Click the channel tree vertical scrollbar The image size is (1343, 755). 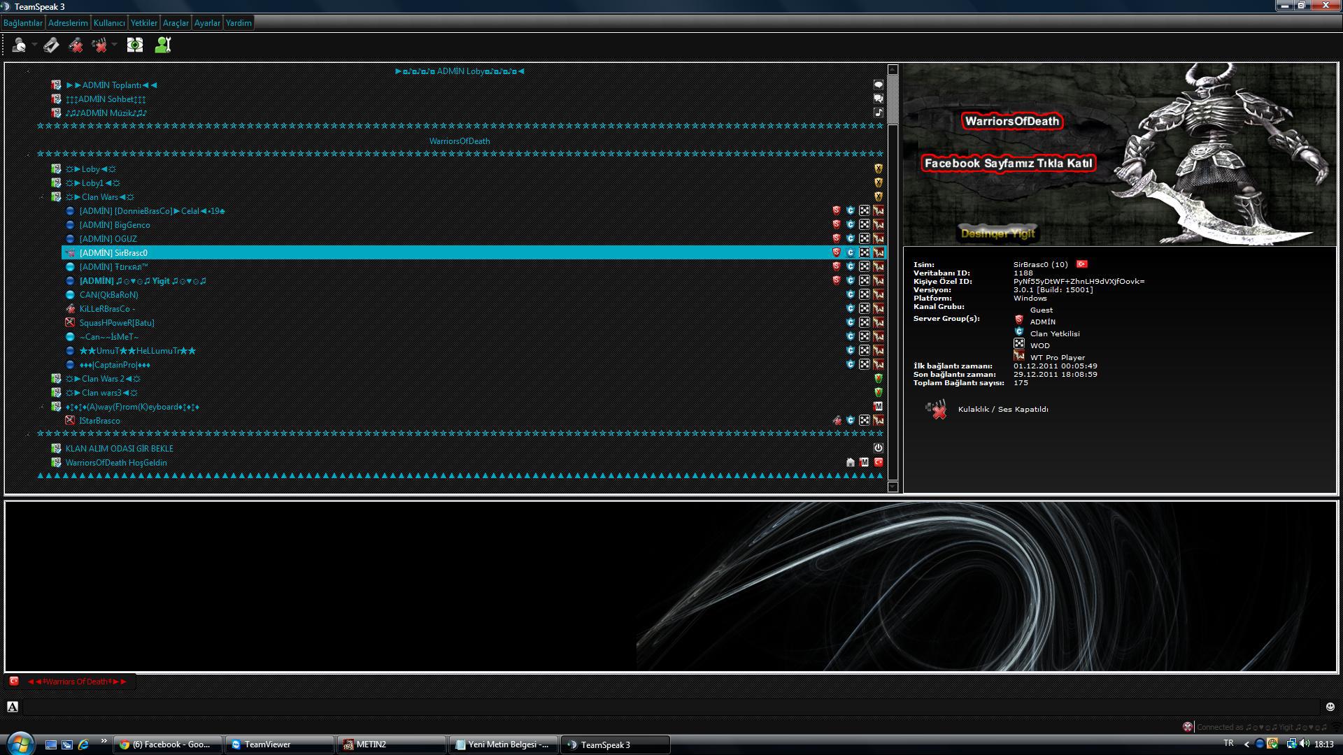click(893, 278)
